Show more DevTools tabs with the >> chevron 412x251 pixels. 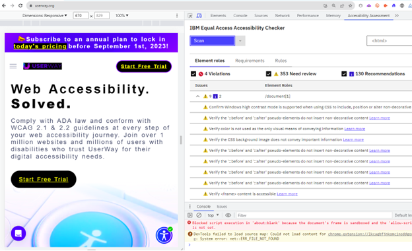pos(397,16)
